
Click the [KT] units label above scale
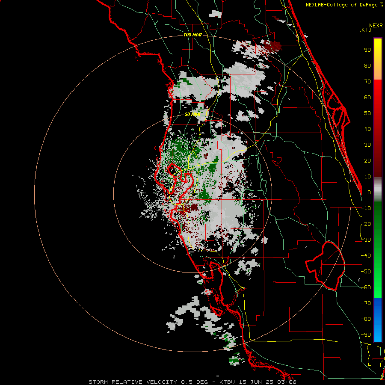(x=365, y=30)
